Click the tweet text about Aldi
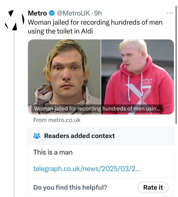 [95, 27]
